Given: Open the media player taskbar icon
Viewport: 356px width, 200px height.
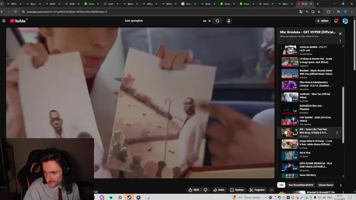Looking at the screenshot, I should [138, 197].
